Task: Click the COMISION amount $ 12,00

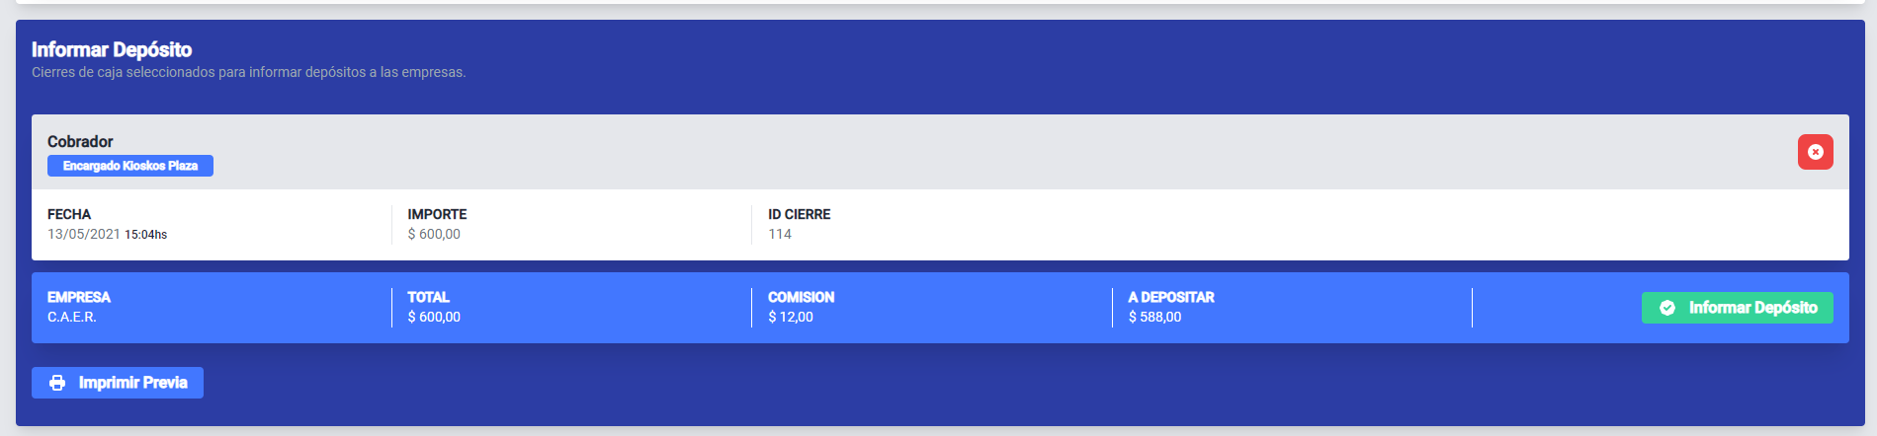Action: coord(791,318)
